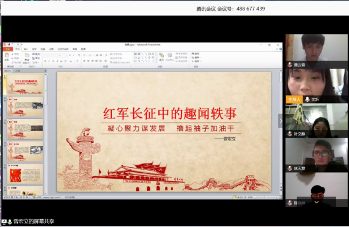Click the New Slide icon in the ribbon
This screenshot has height=227, width=349.
27,56
